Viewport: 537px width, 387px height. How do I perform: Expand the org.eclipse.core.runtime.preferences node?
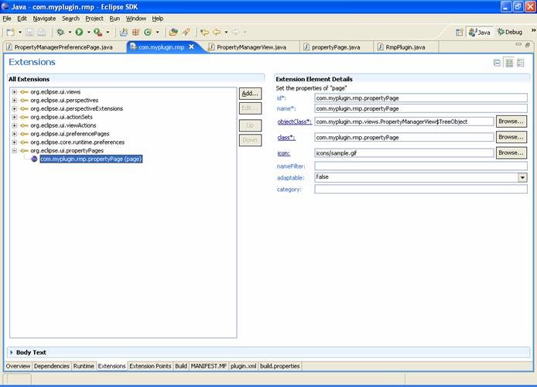coord(15,142)
